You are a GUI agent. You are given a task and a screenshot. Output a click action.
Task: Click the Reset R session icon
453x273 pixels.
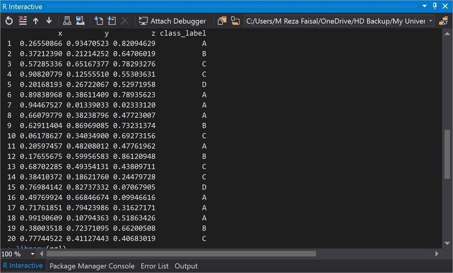tap(9, 21)
